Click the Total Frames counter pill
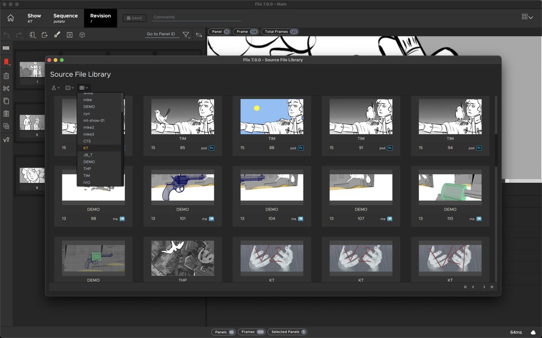Image resolution: width=542 pixels, height=338 pixels. point(280,32)
